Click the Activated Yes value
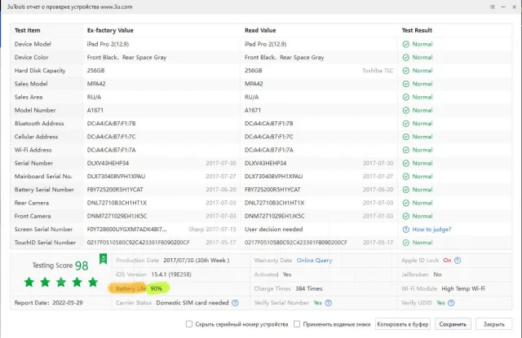The width and height of the screenshot is (522, 338). coord(287,274)
